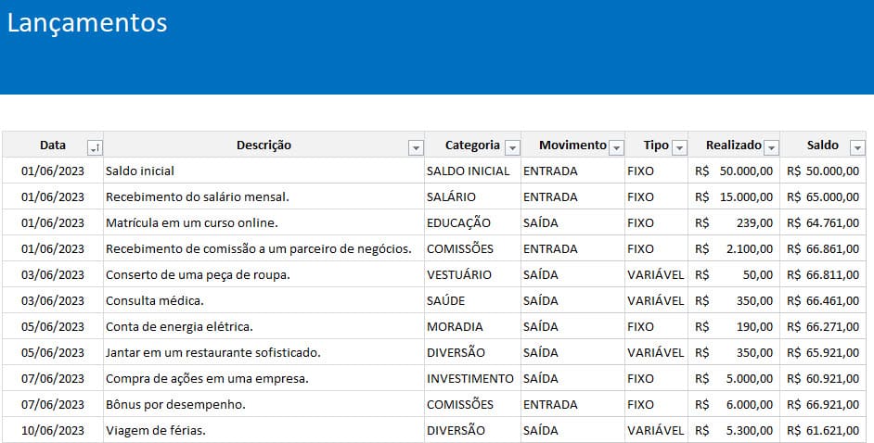Open the Realizado filter dropdown
The width and height of the screenshot is (874, 443).
point(771,146)
